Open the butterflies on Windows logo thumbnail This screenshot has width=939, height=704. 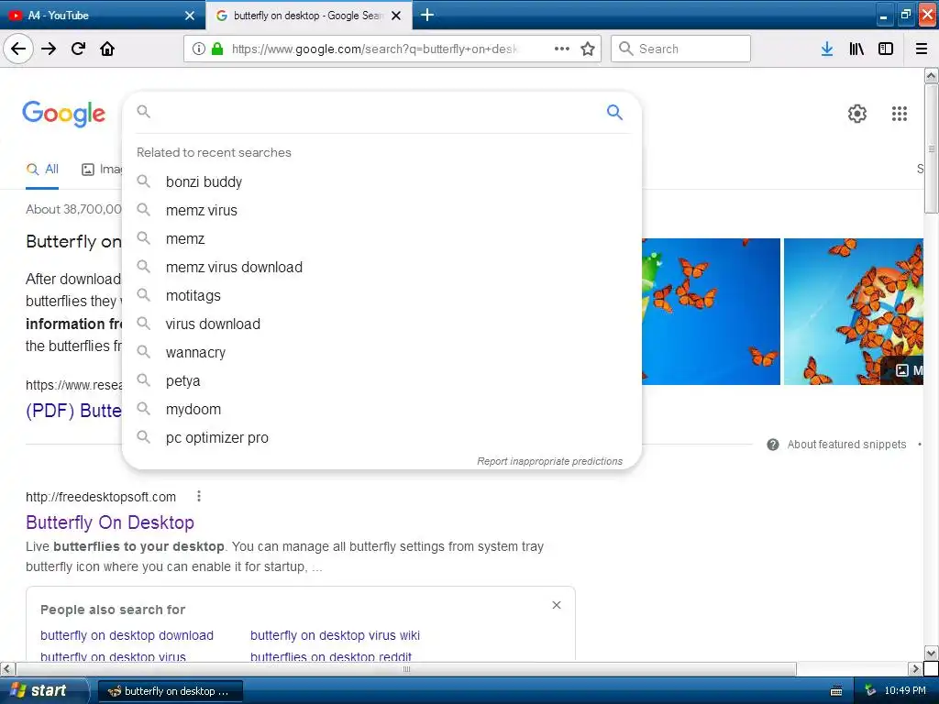point(854,312)
